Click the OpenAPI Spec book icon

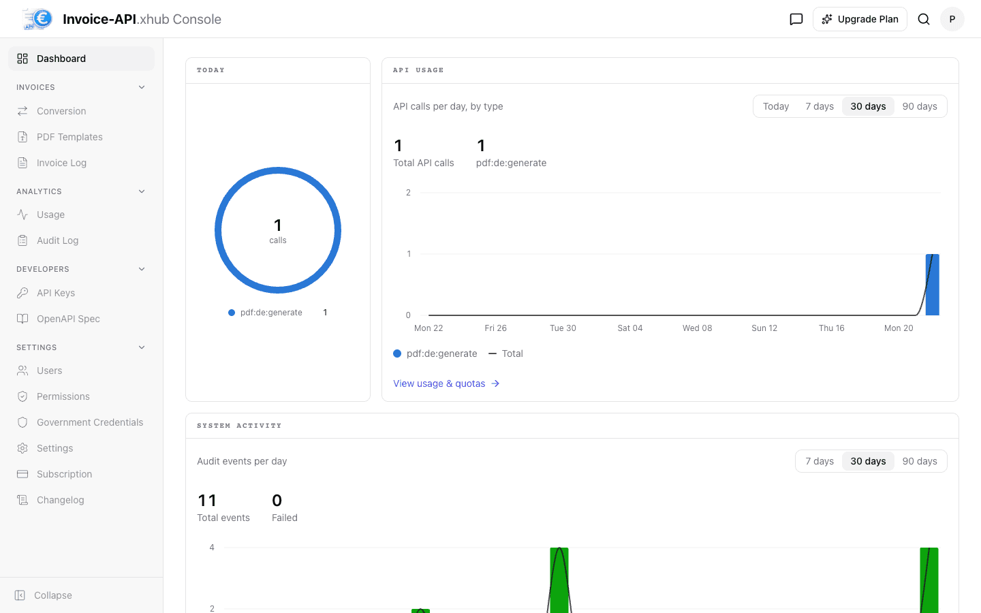click(22, 319)
